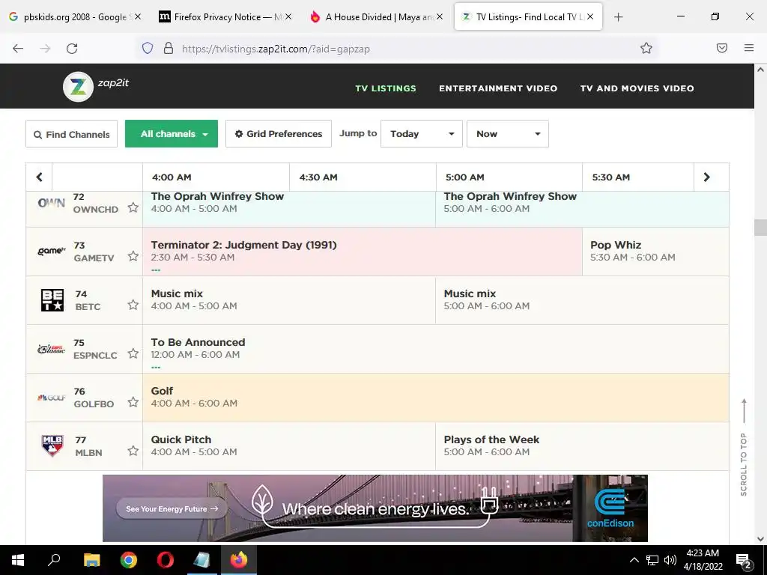Favorite ESPNCLC channel 75 with star
Screen dimensions: 767x575
(x=133, y=353)
